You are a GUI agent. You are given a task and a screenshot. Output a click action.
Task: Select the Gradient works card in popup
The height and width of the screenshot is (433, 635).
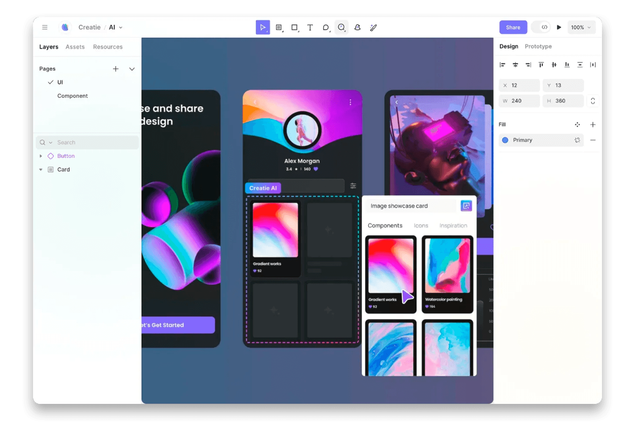391,274
